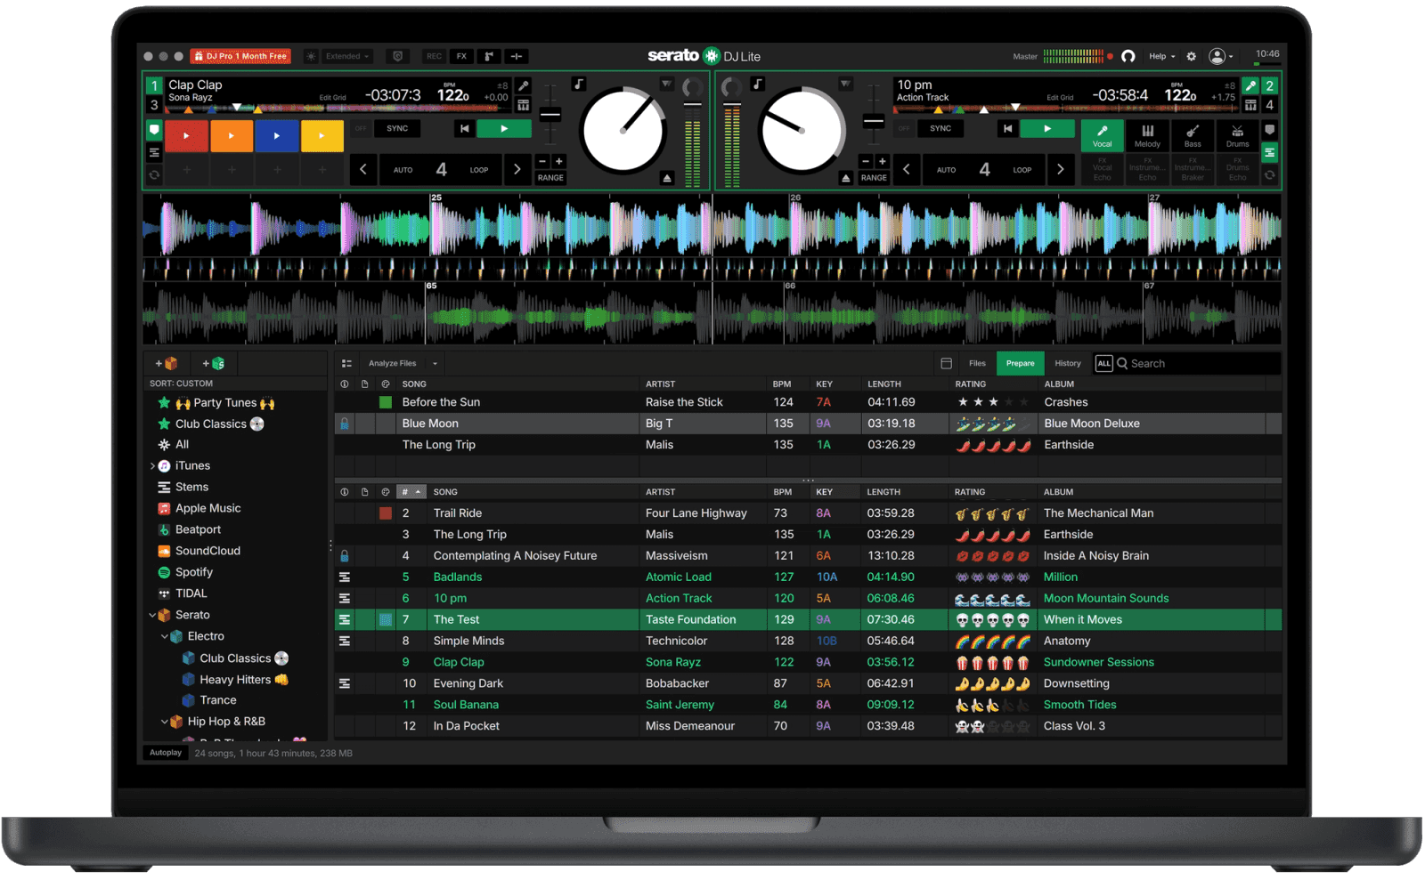The image size is (1425, 880).
Task: Toggle the library view mode icon
Action: point(346,363)
